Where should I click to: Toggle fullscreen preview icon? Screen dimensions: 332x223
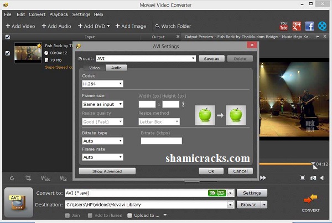303,178
